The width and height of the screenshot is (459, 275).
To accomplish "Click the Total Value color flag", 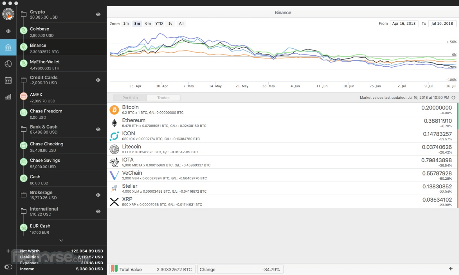I will pos(114,269).
